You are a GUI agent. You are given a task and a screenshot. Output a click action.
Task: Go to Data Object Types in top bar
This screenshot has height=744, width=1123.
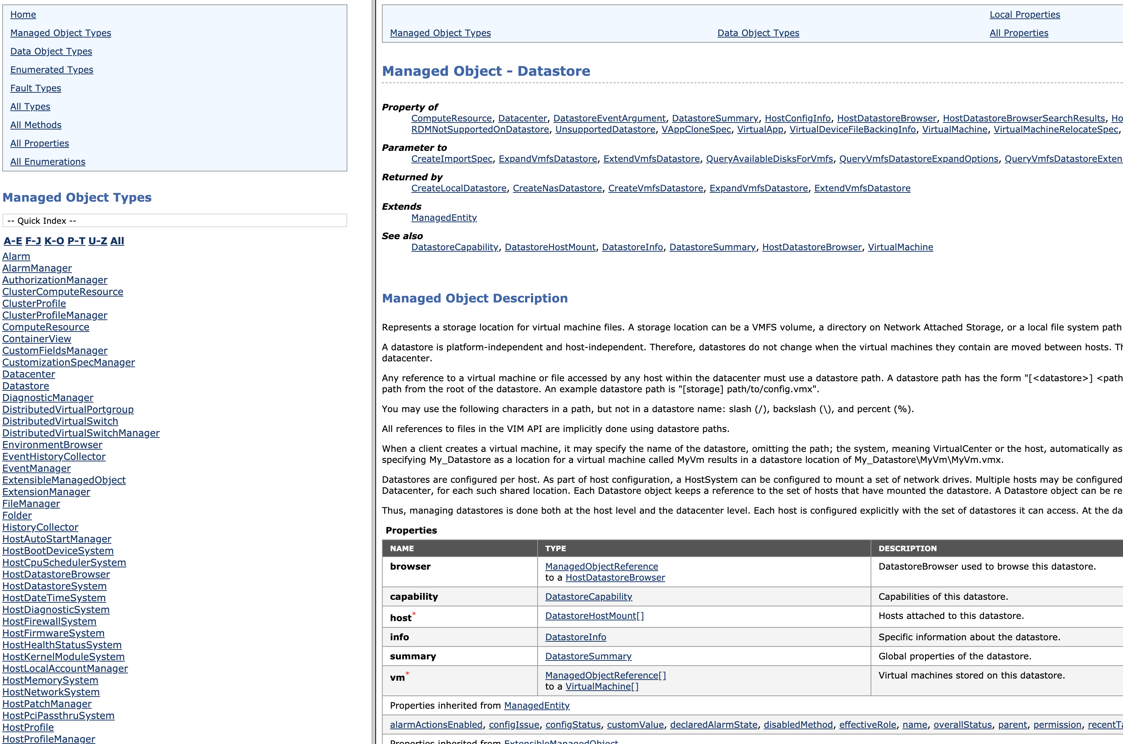tap(758, 33)
